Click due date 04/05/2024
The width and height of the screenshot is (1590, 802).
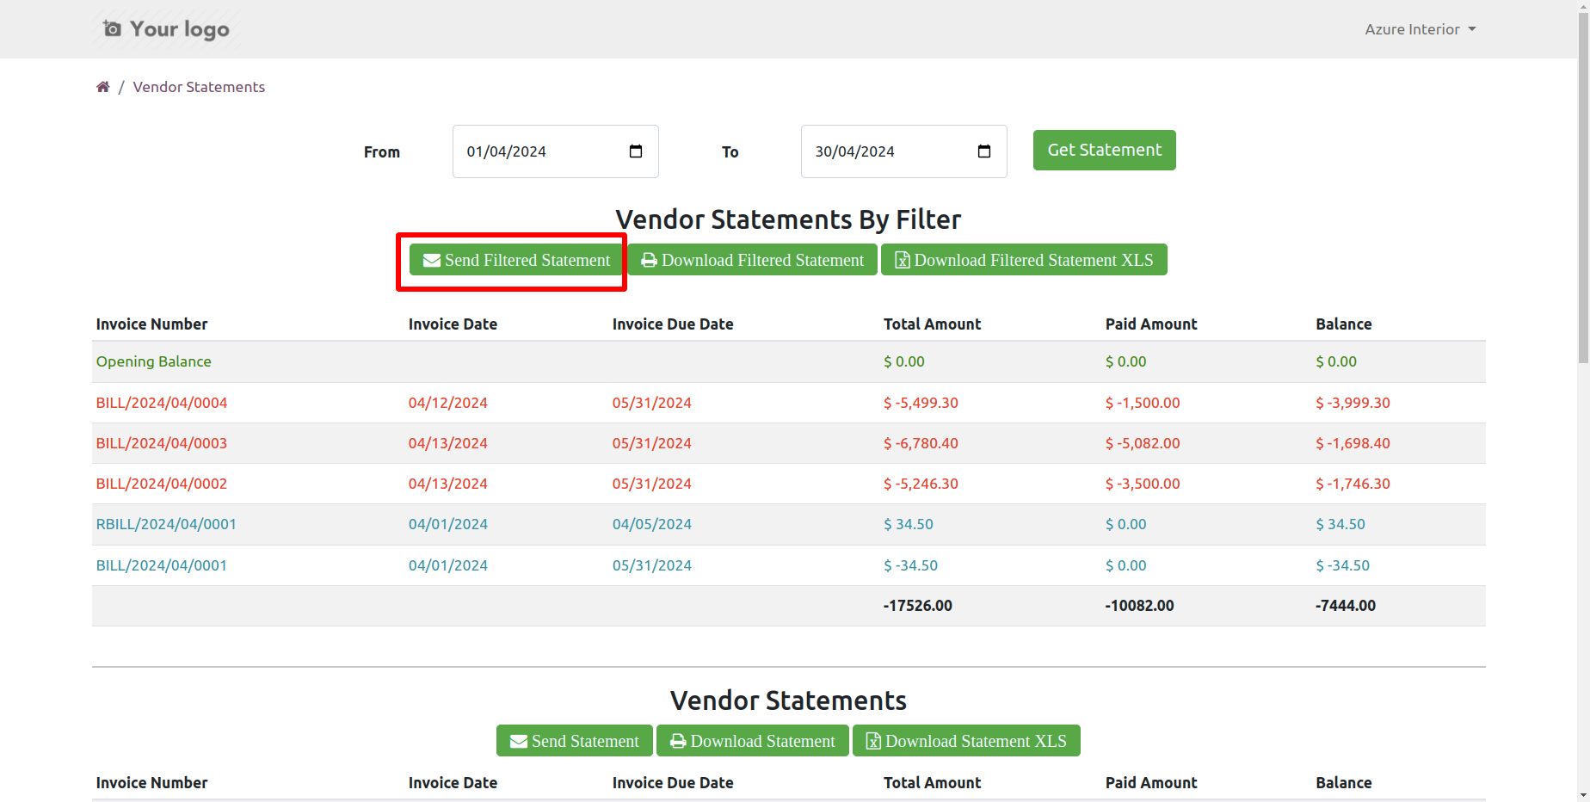(x=652, y=524)
